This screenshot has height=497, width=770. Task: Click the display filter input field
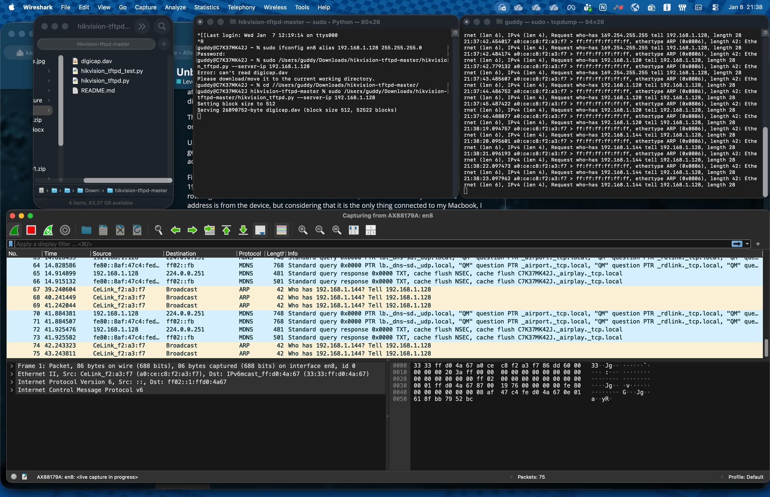(361, 244)
